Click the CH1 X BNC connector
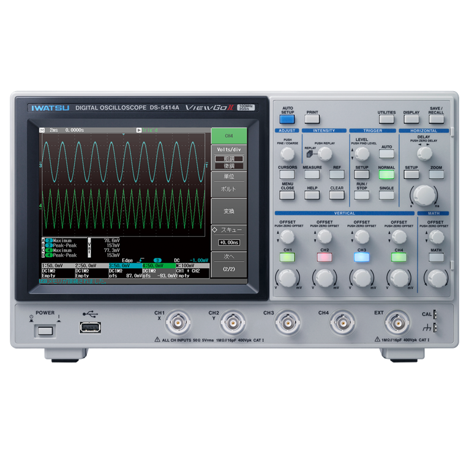The width and height of the screenshot is (469, 469). pos(178,323)
